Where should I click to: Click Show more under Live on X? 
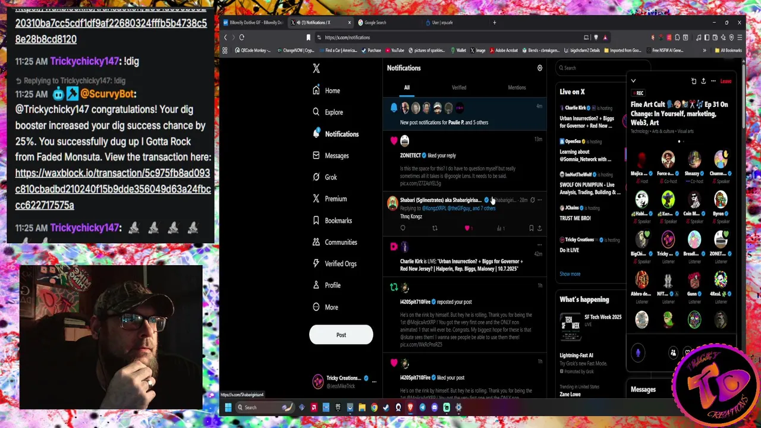click(570, 274)
